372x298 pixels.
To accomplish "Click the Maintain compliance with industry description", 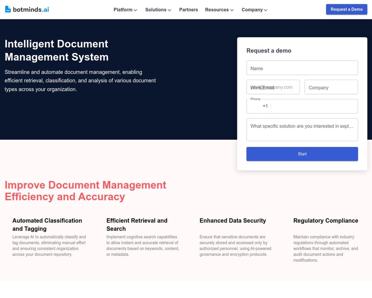I will (x=325, y=248).
